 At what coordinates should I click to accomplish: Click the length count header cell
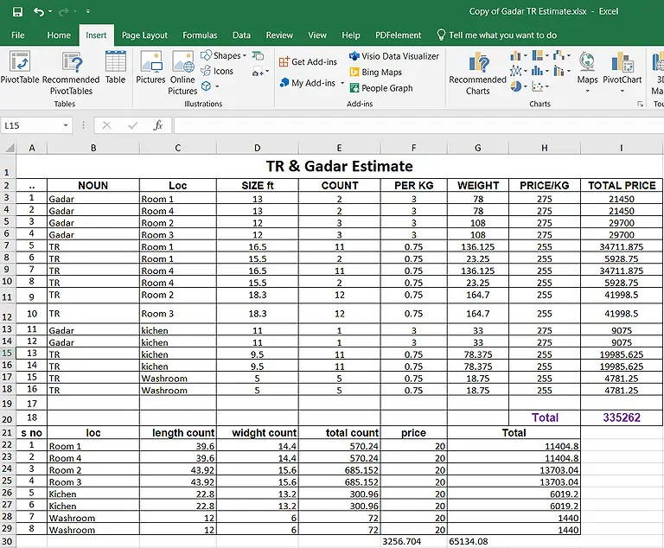point(178,433)
